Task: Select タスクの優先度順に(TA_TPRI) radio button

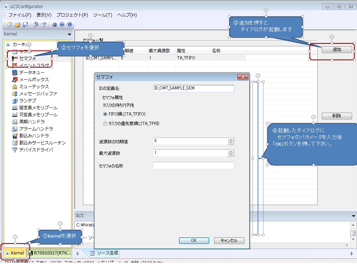Action: [105, 124]
